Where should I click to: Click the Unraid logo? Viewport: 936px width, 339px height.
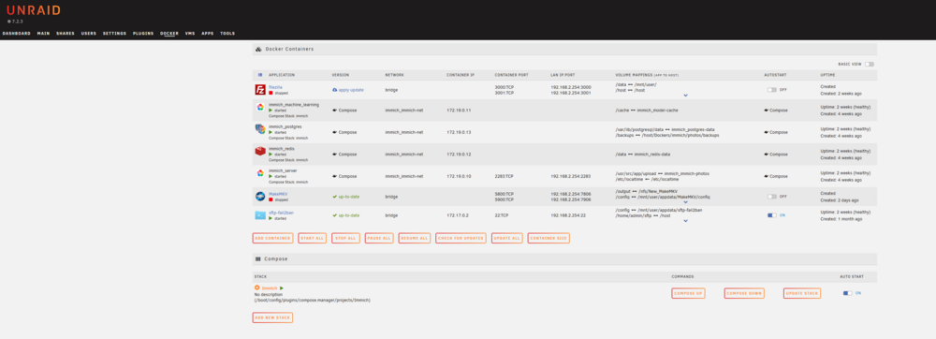[x=34, y=10]
